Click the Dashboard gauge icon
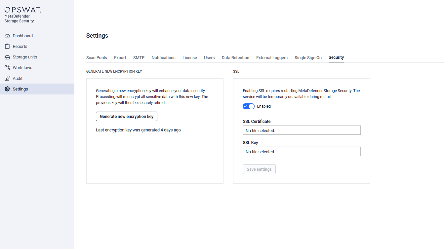Image resolution: width=444 pixels, height=249 pixels. (x=7, y=36)
